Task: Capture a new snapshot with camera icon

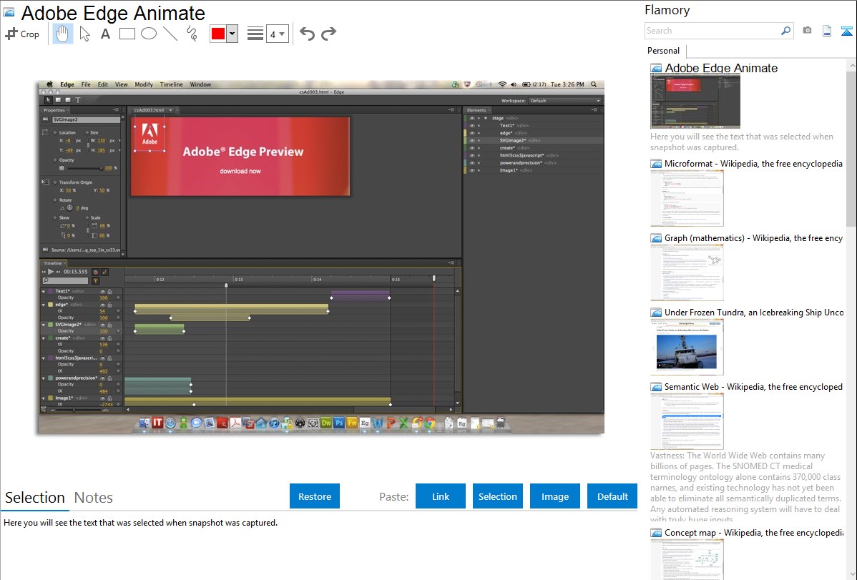Action: point(807,31)
